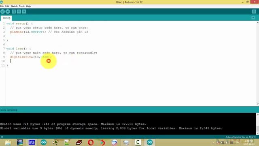Click the console scroll down arrow
Viewport: 259px width, 146px height.
point(257,133)
